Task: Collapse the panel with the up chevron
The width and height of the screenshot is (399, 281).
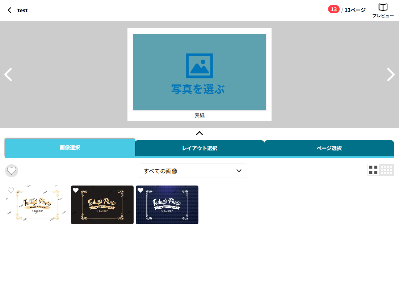Action: (199, 133)
